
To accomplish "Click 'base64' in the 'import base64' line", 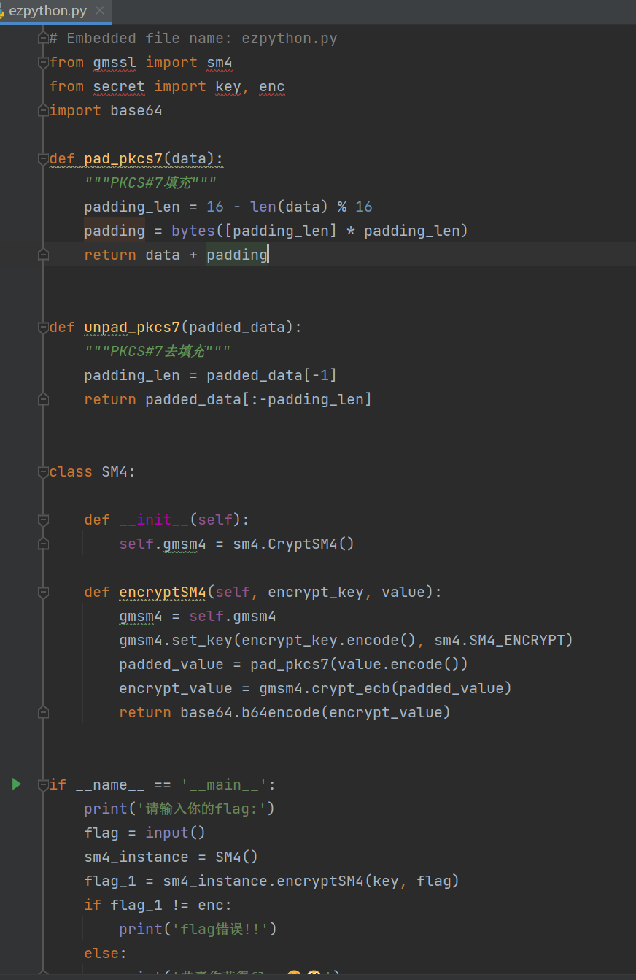I will point(136,110).
